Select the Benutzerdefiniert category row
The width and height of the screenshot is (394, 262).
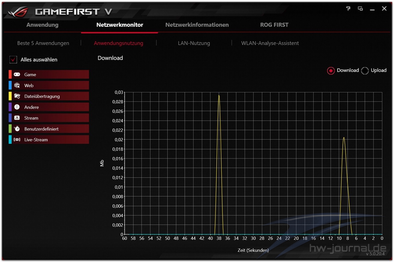coord(49,129)
